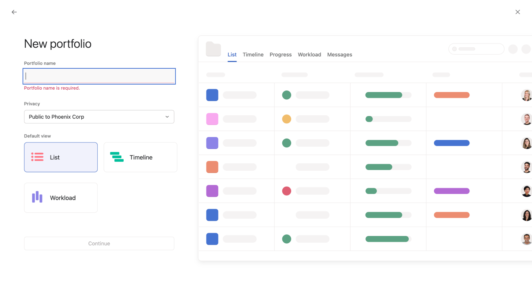Close the New portfolio dialog
The image size is (532, 298).
pos(518,12)
